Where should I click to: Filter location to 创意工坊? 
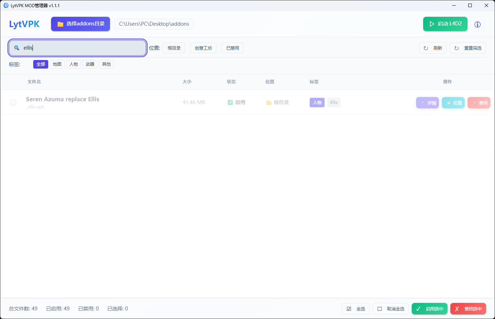pos(203,48)
